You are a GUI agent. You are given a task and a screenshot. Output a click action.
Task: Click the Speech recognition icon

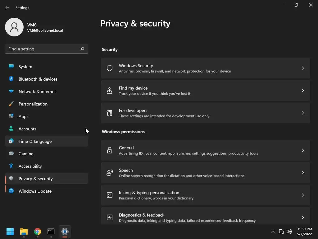[110, 173]
